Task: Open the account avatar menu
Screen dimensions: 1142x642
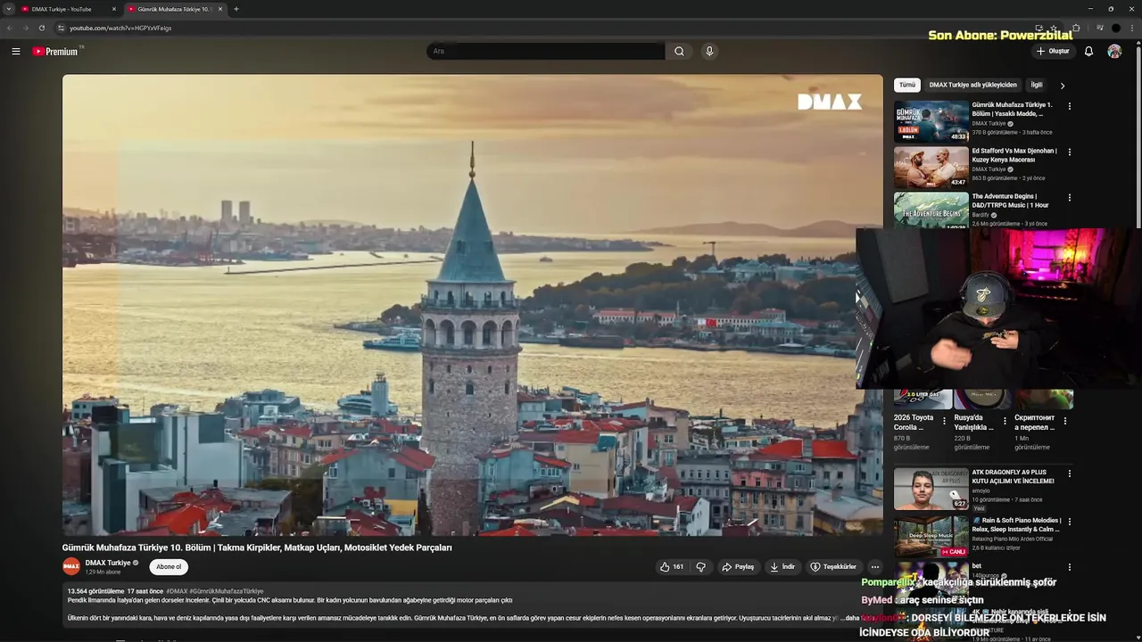Action: pyautogui.click(x=1114, y=51)
